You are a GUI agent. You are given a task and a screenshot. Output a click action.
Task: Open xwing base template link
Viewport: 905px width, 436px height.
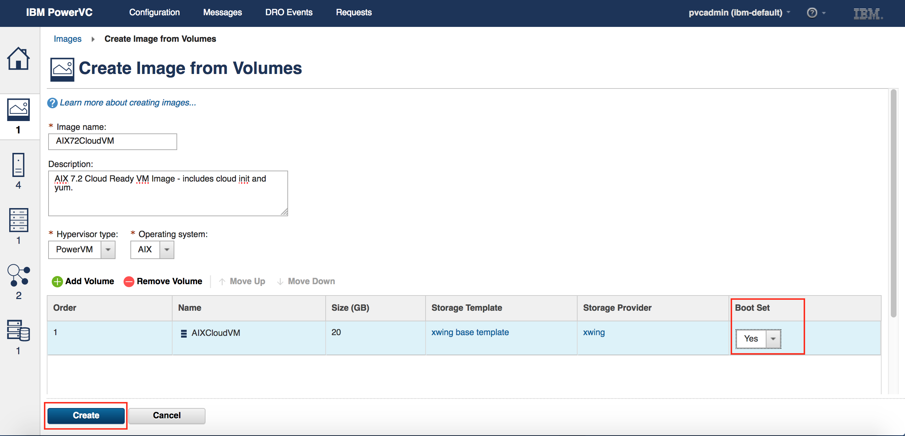(470, 332)
